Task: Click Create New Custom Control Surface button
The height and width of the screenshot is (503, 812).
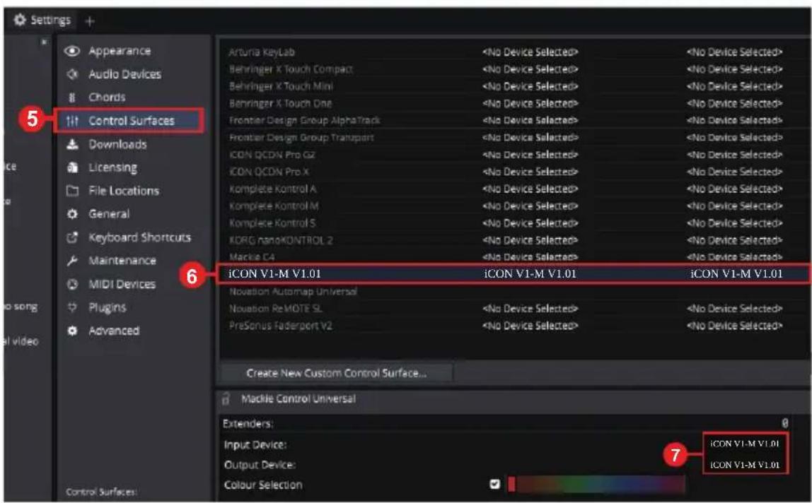Action: 337,373
